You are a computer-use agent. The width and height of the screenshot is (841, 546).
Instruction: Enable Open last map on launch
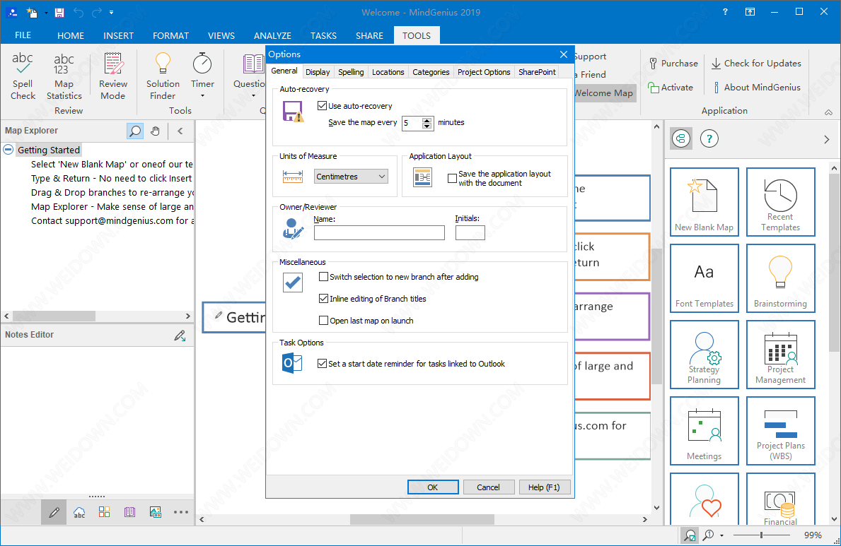pyautogui.click(x=323, y=321)
